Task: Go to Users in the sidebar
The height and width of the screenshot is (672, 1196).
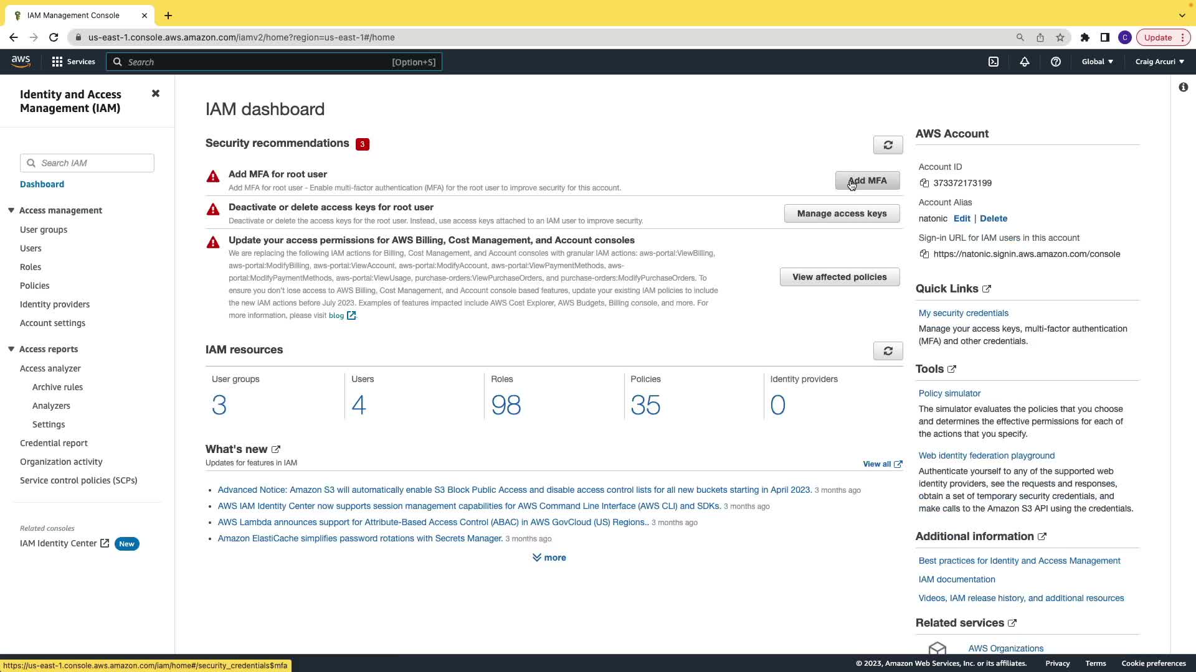Action: [x=31, y=248]
